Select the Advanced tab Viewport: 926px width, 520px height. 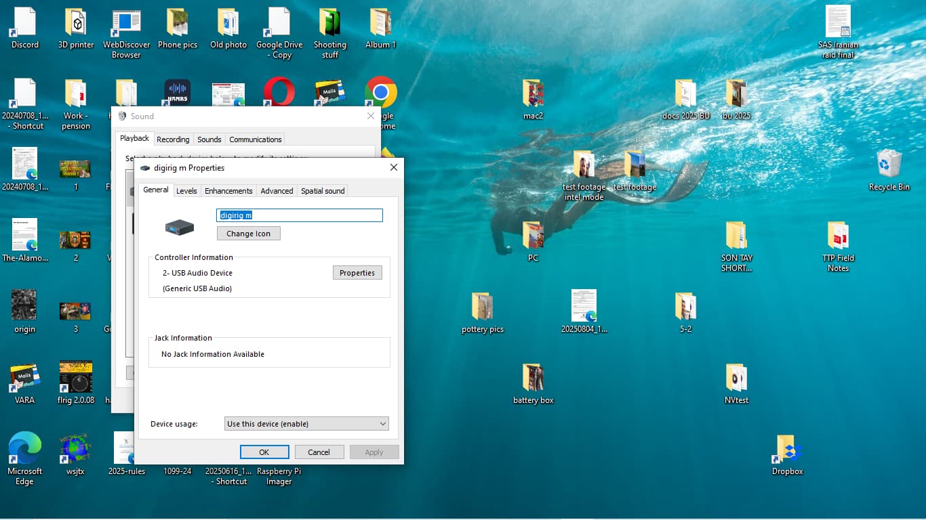277,191
